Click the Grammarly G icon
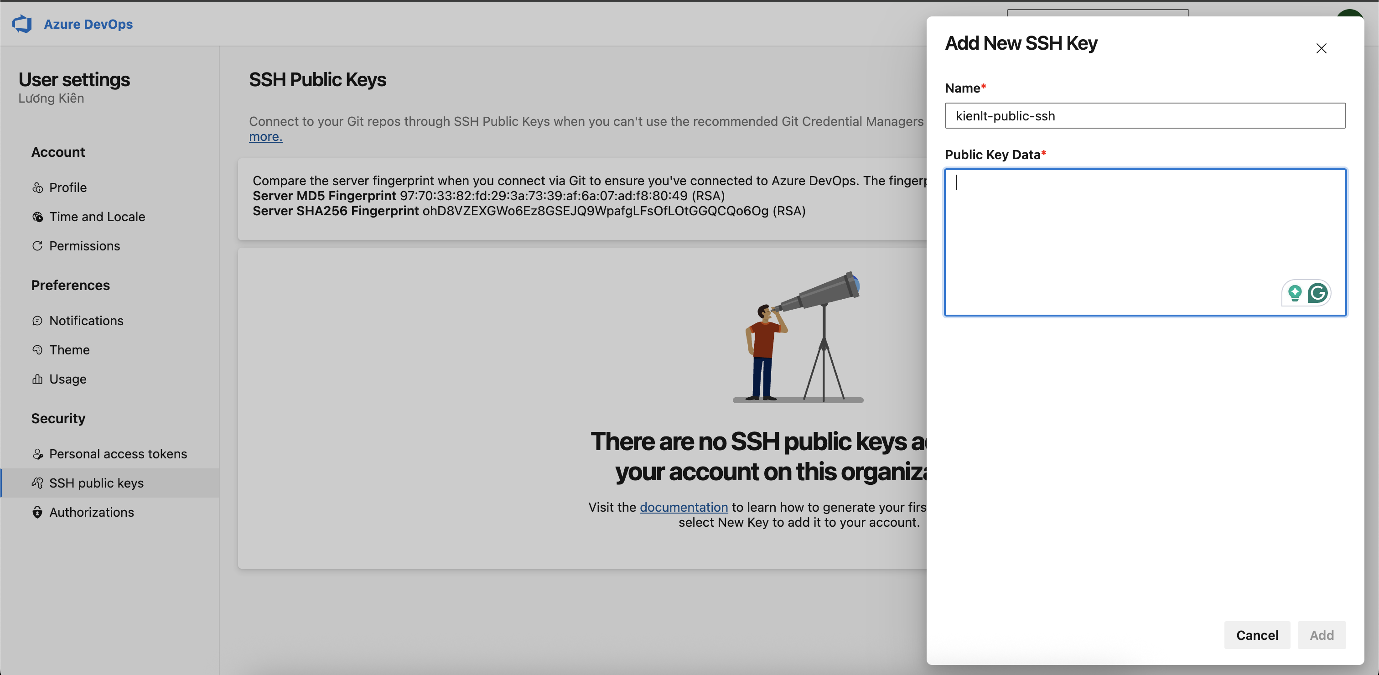This screenshot has width=1379, height=675. click(1317, 293)
